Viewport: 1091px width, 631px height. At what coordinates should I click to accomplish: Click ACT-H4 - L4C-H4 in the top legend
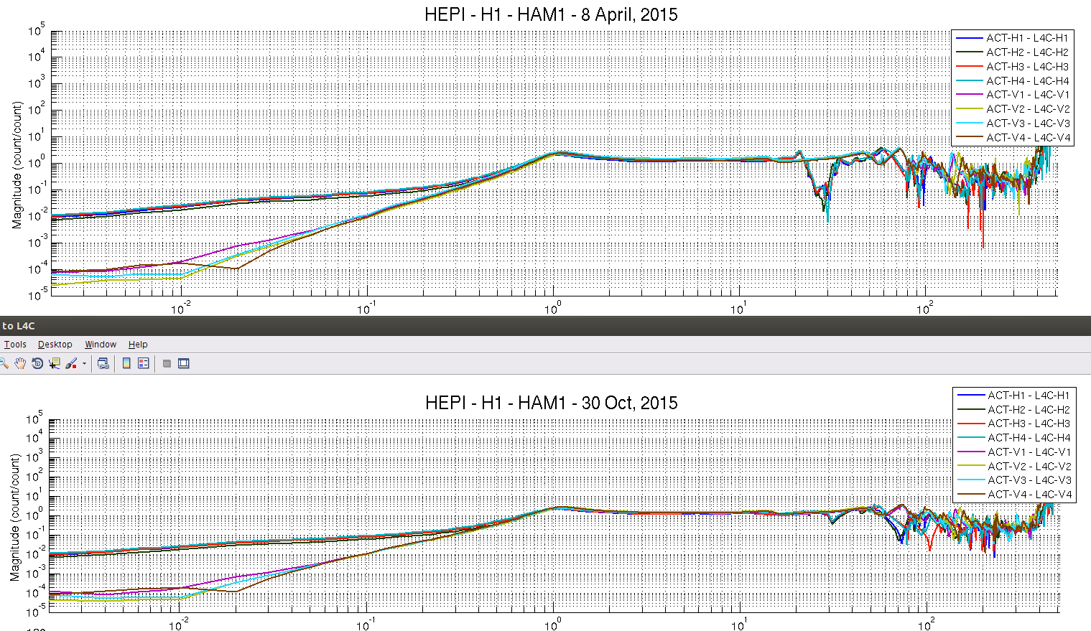[1027, 81]
